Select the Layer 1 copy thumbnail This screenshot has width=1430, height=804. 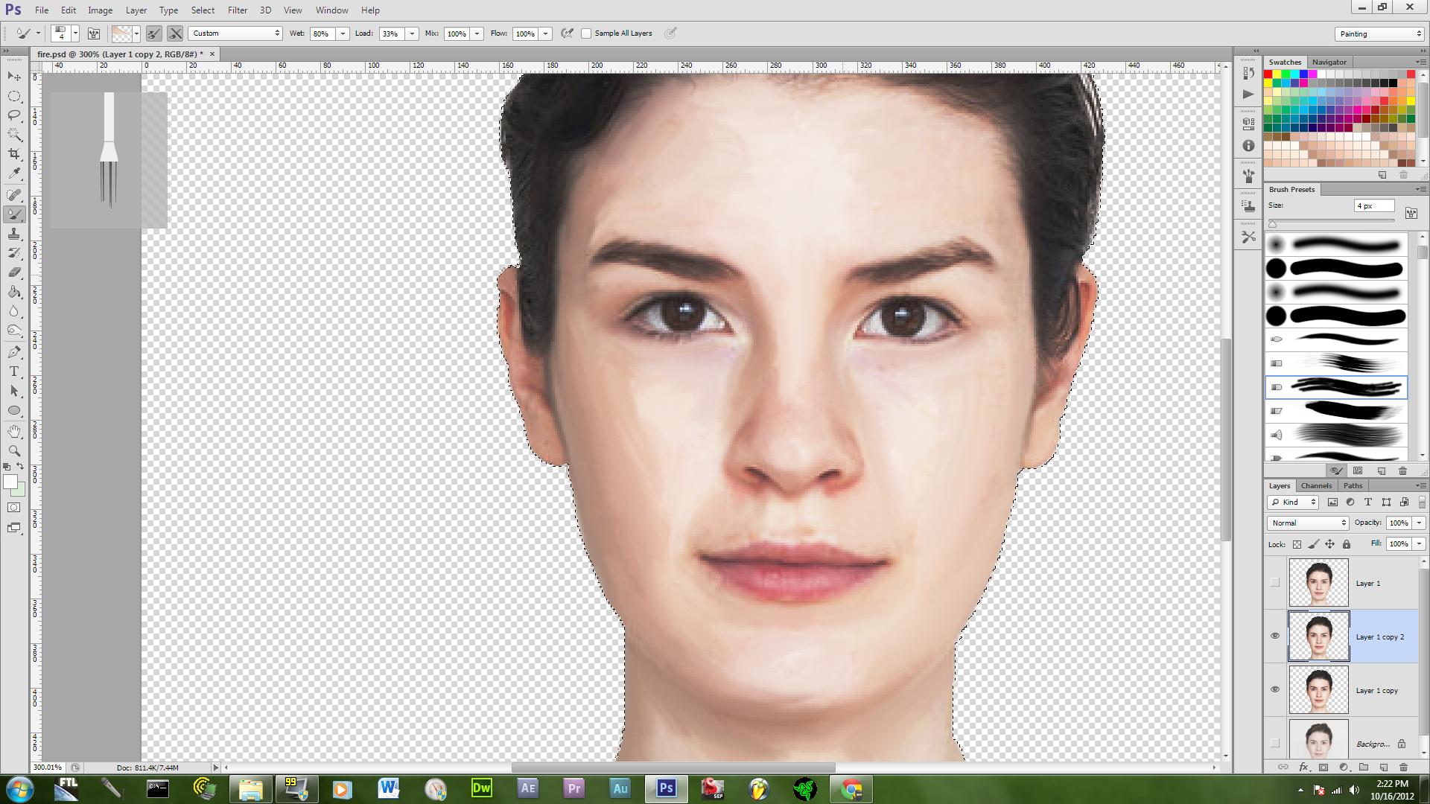[1318, 690]
